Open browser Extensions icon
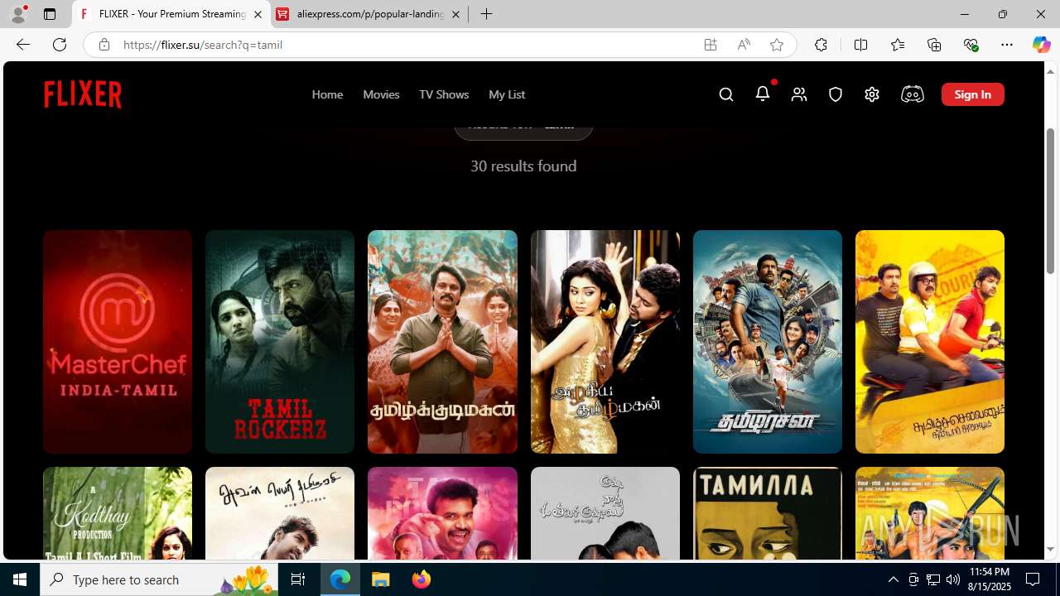 [821, 45]
